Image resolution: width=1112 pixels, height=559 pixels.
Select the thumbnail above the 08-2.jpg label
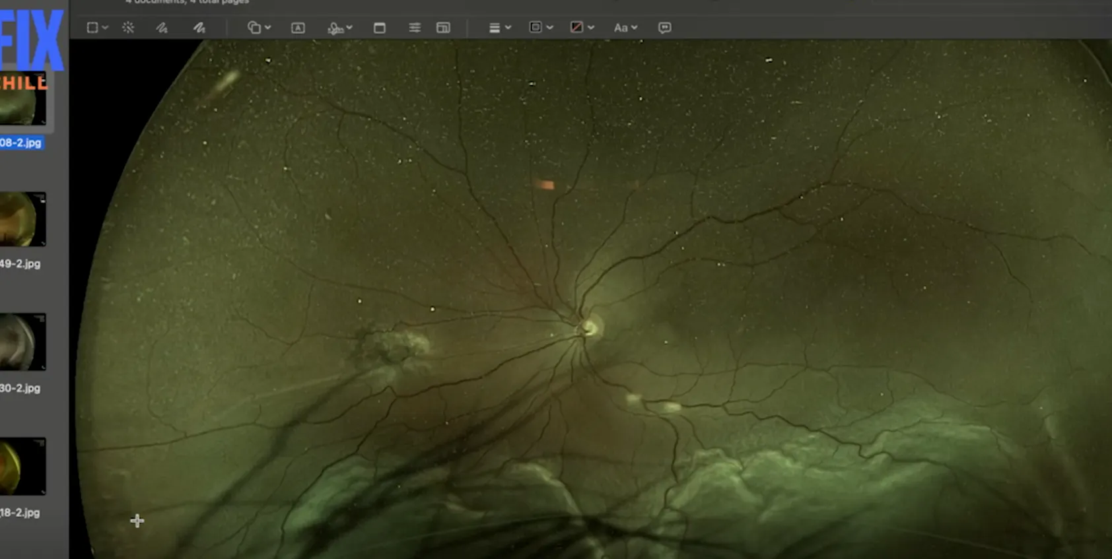(x=23, y=99)
